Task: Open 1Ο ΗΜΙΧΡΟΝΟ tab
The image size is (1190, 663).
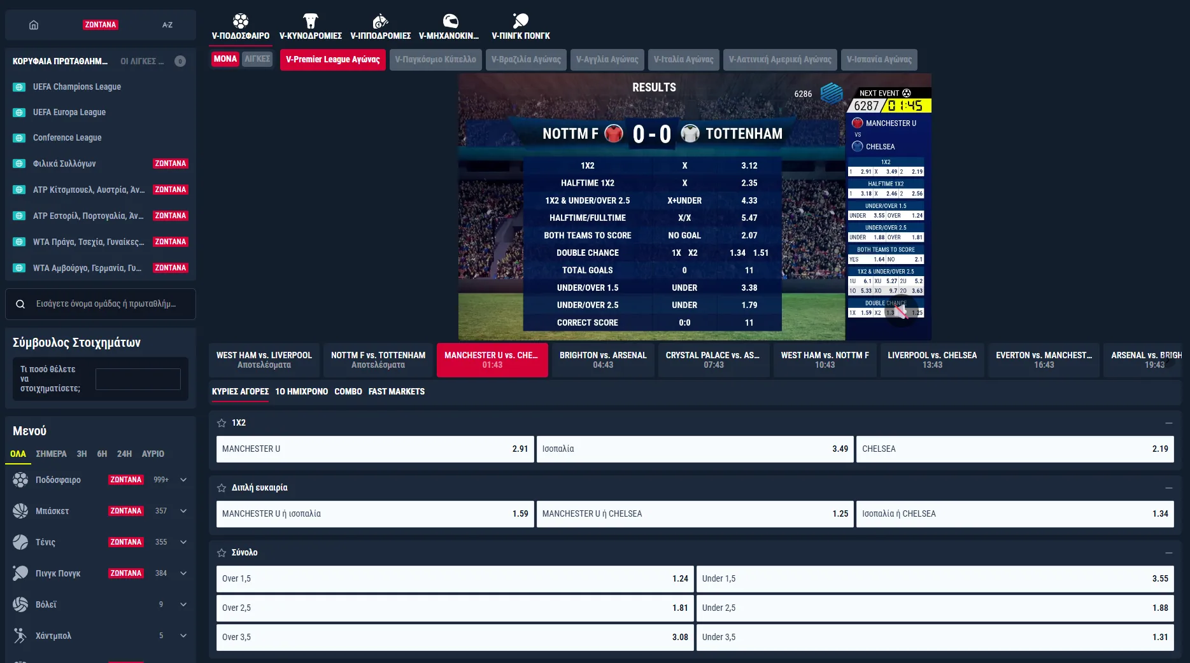Action: (301, 392)
